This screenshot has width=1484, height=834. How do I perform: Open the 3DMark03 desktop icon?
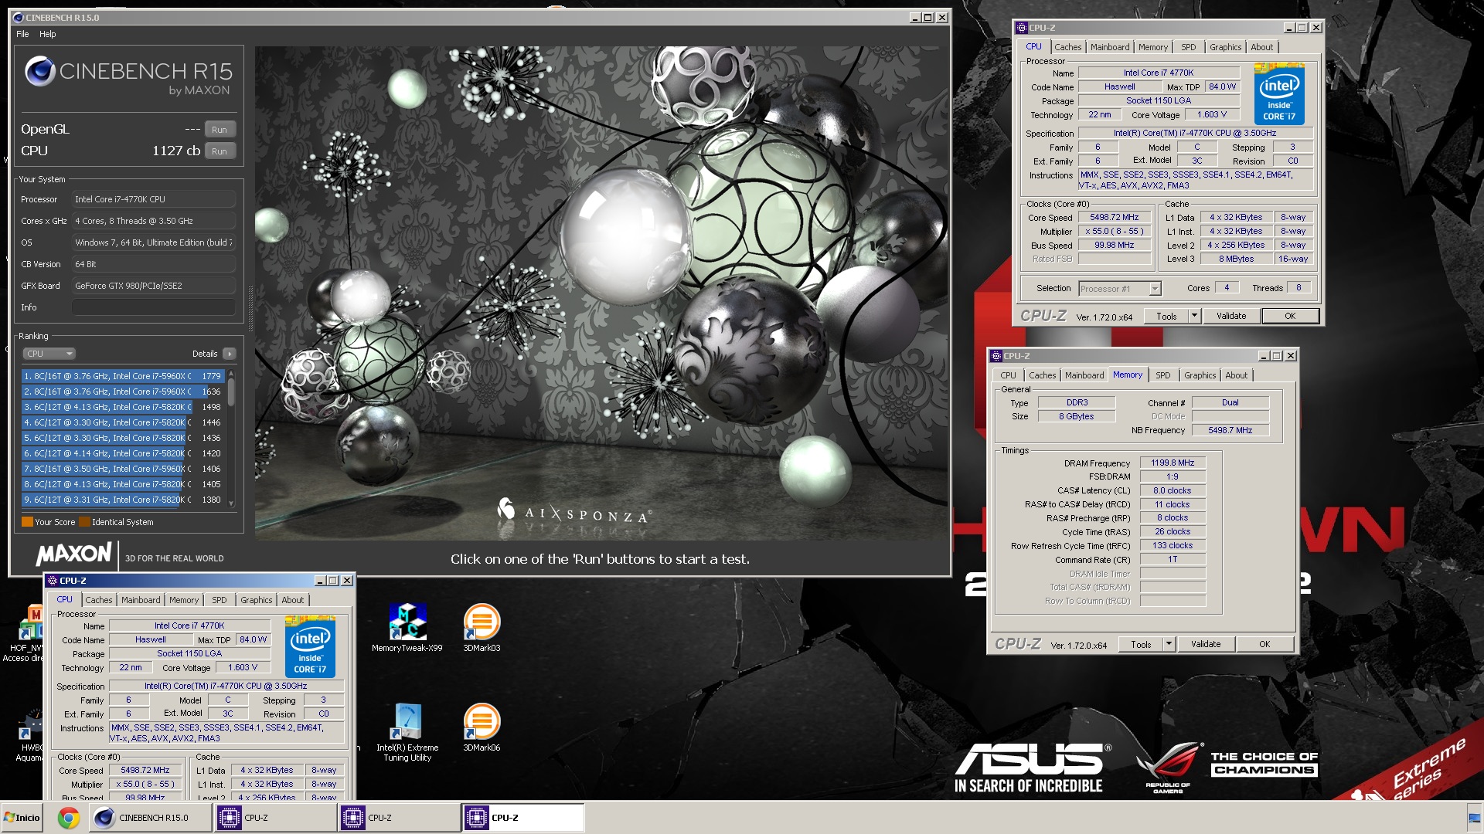[x=482, y=629]
